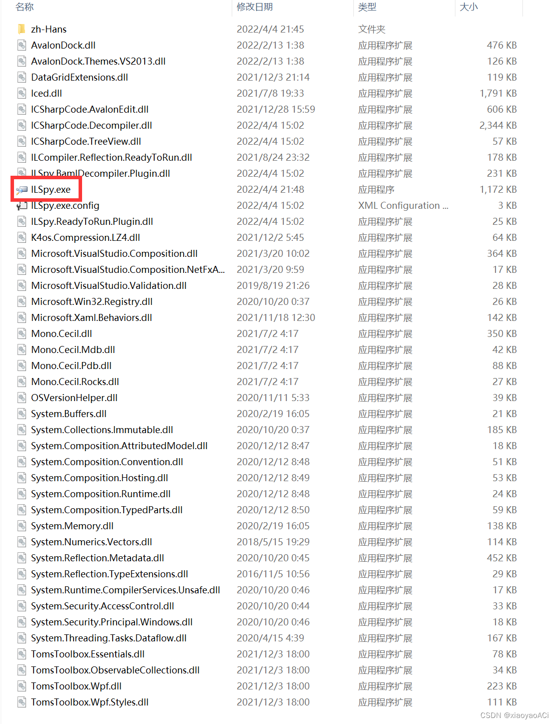Select TomsToolbox.ObservableCollections.dll file name
This screenshot has width=556, height=724.
point(115,670)
